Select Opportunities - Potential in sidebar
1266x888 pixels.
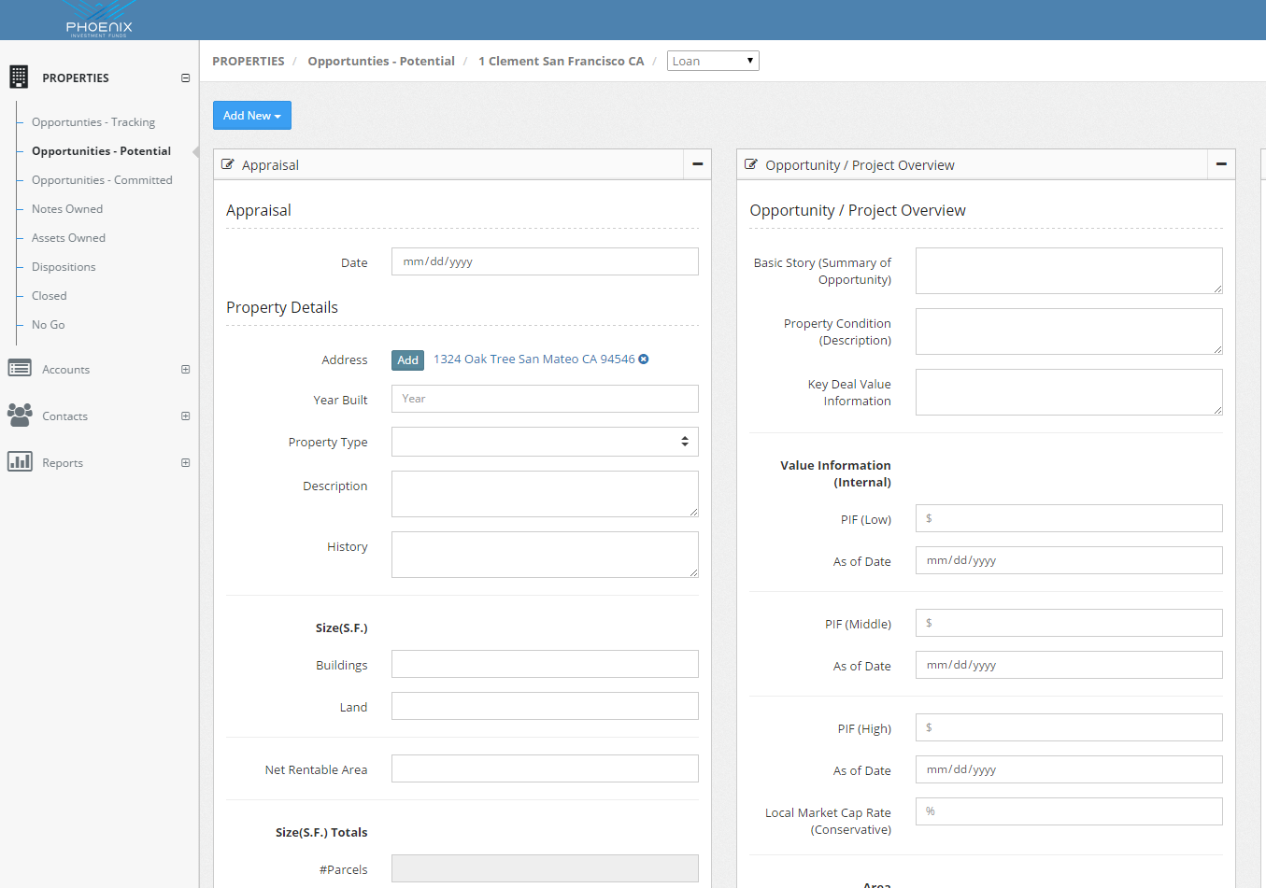click(101, 150)
